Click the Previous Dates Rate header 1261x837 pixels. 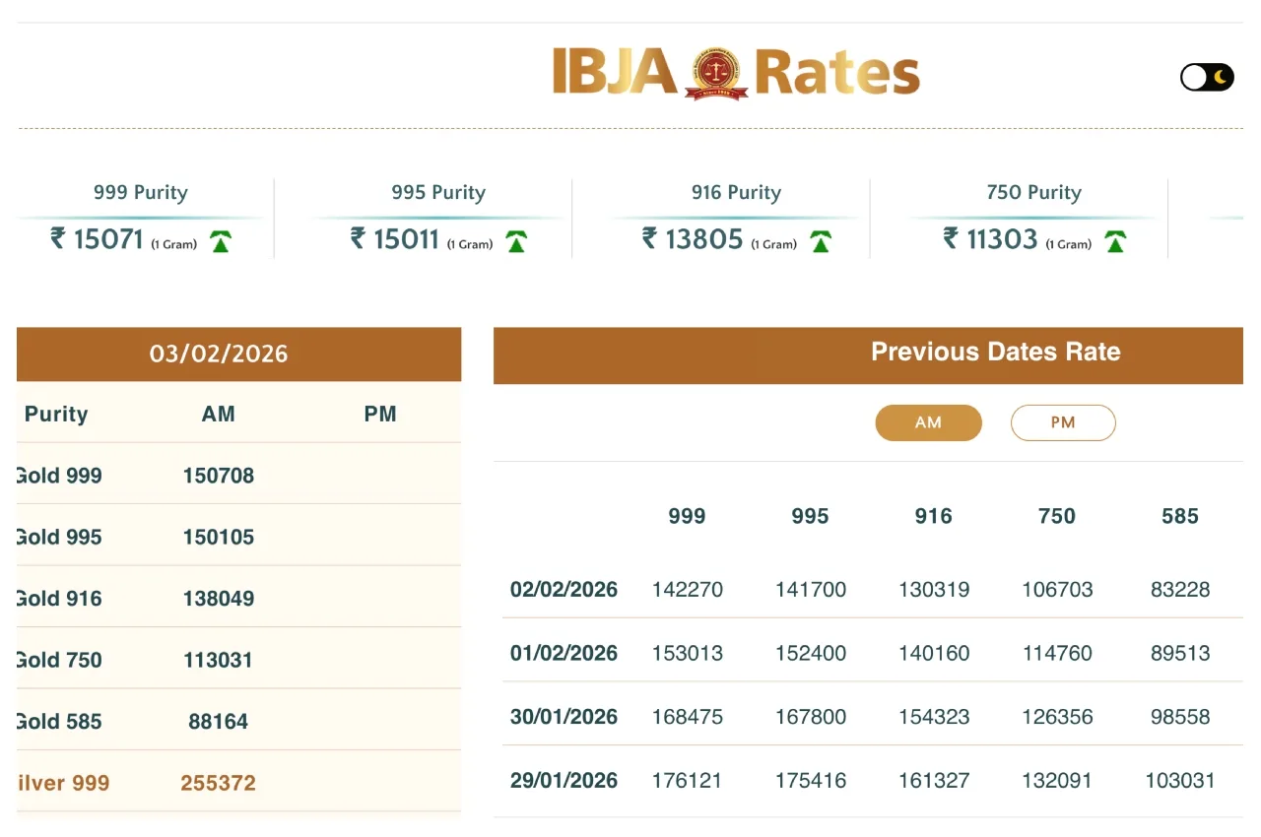[x=995, y=353]
